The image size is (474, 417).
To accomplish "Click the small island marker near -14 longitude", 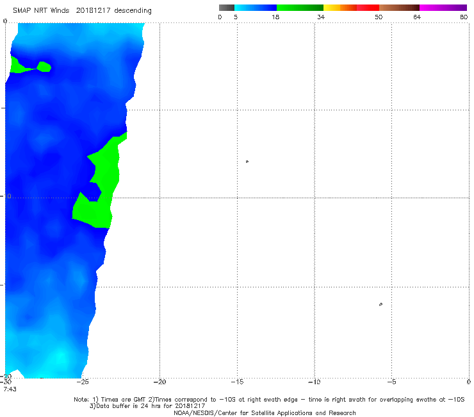I will [x=247, y=162].
